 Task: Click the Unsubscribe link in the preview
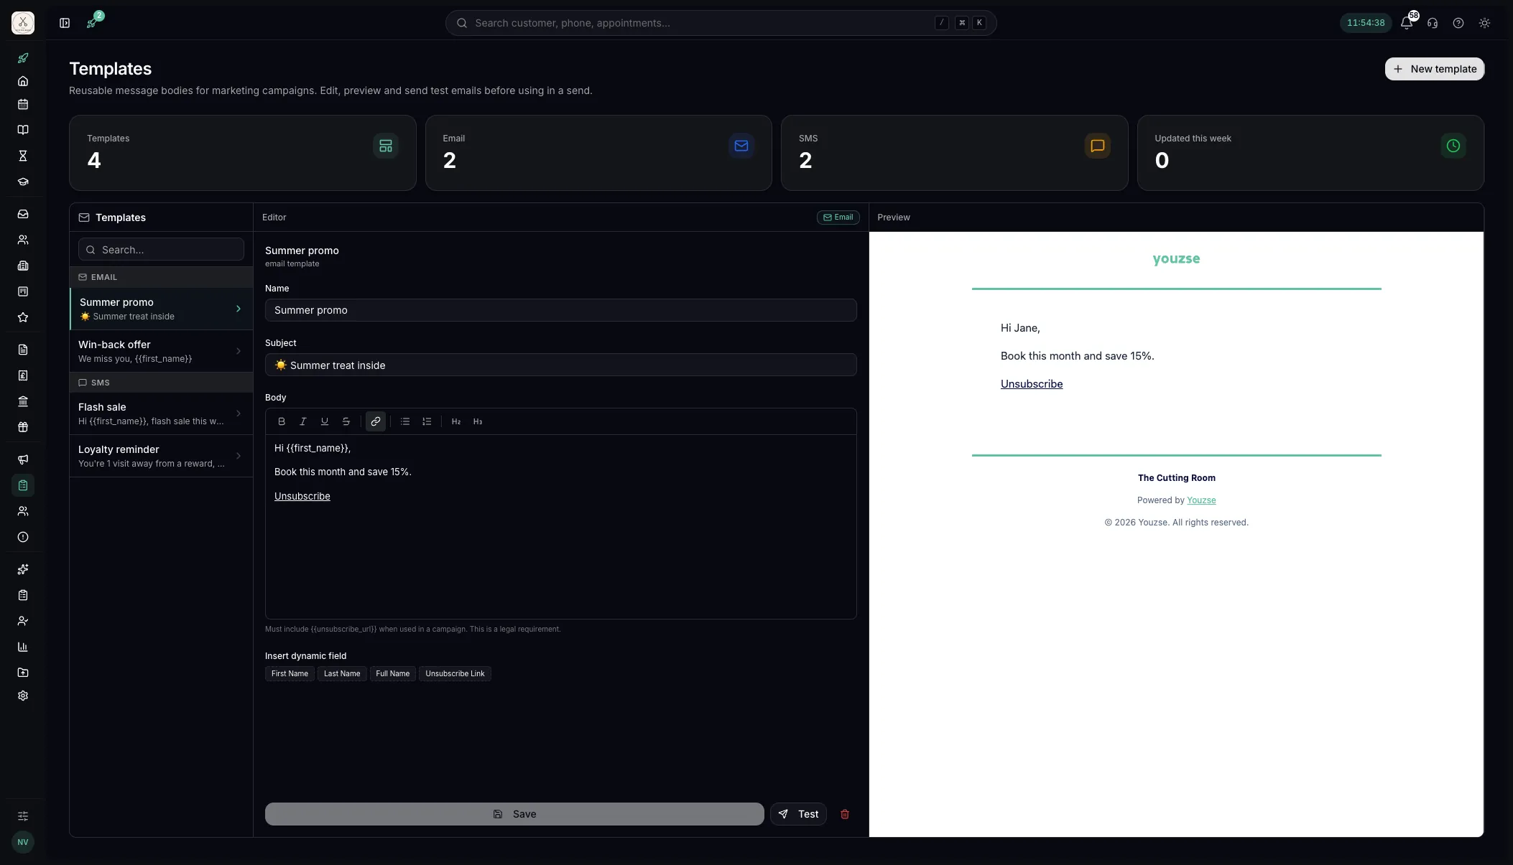point(1032,384)
